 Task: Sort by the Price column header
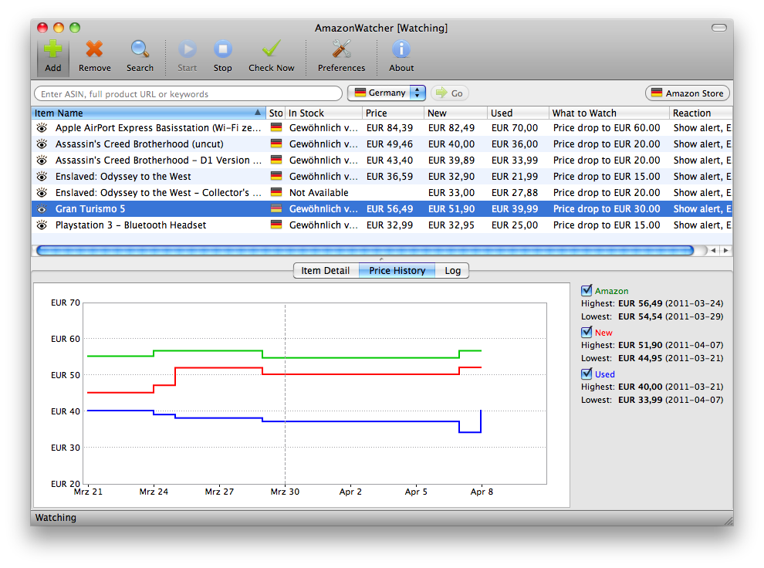coord(394,113)
